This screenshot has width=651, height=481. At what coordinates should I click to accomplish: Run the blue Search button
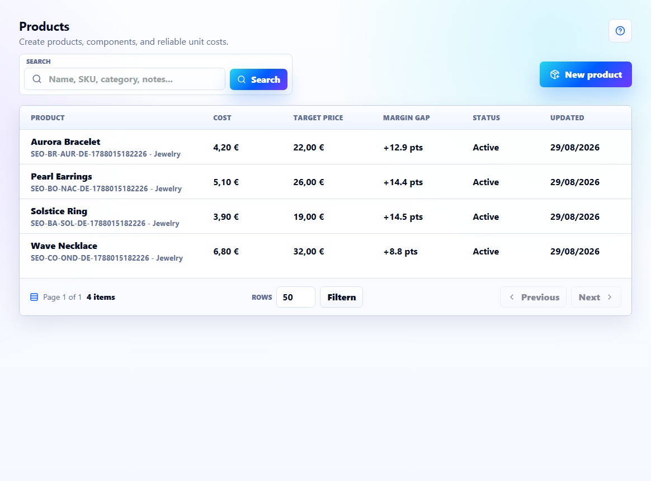click(258, 79)
